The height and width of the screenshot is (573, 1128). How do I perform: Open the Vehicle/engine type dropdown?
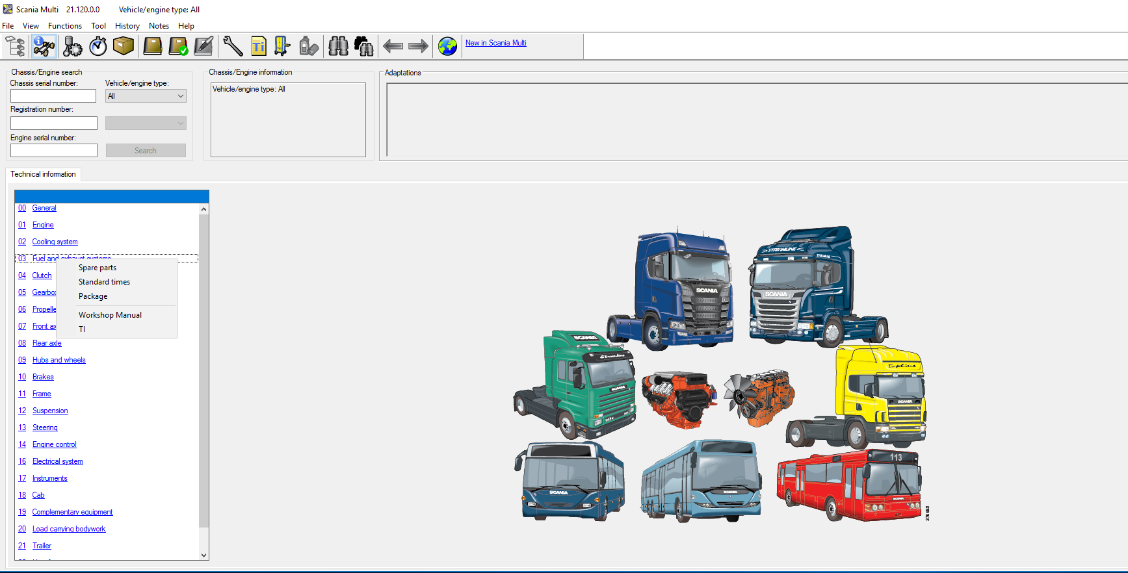coord(146,96)
